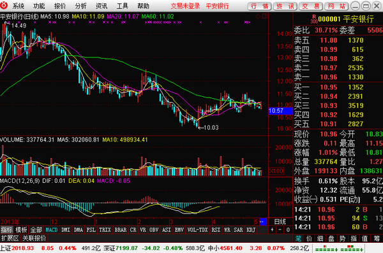Screen dimensions: 383x253
Task: Click the 交易 button
Action: (311, 6)
